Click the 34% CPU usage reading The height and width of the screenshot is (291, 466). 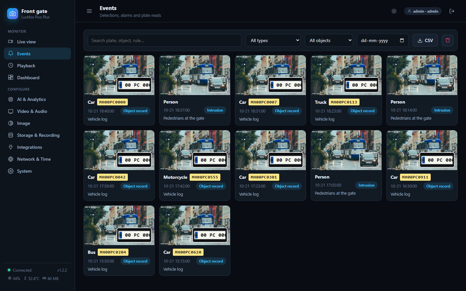[x=14, y=278]
